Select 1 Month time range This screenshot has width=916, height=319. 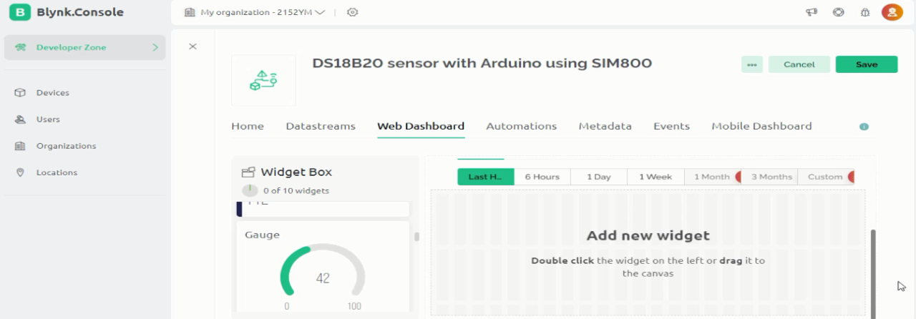coord(712,177)
